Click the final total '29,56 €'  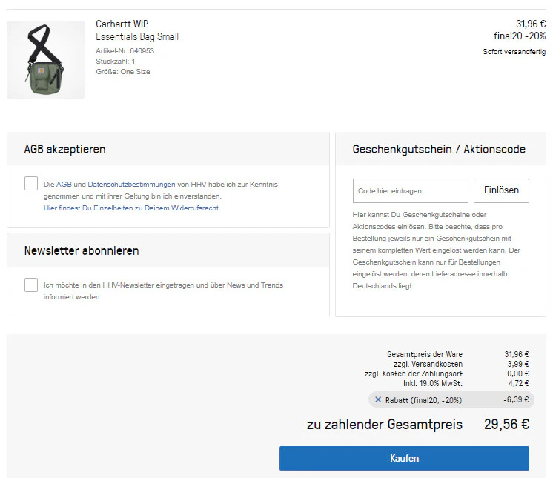coord(506,425)
